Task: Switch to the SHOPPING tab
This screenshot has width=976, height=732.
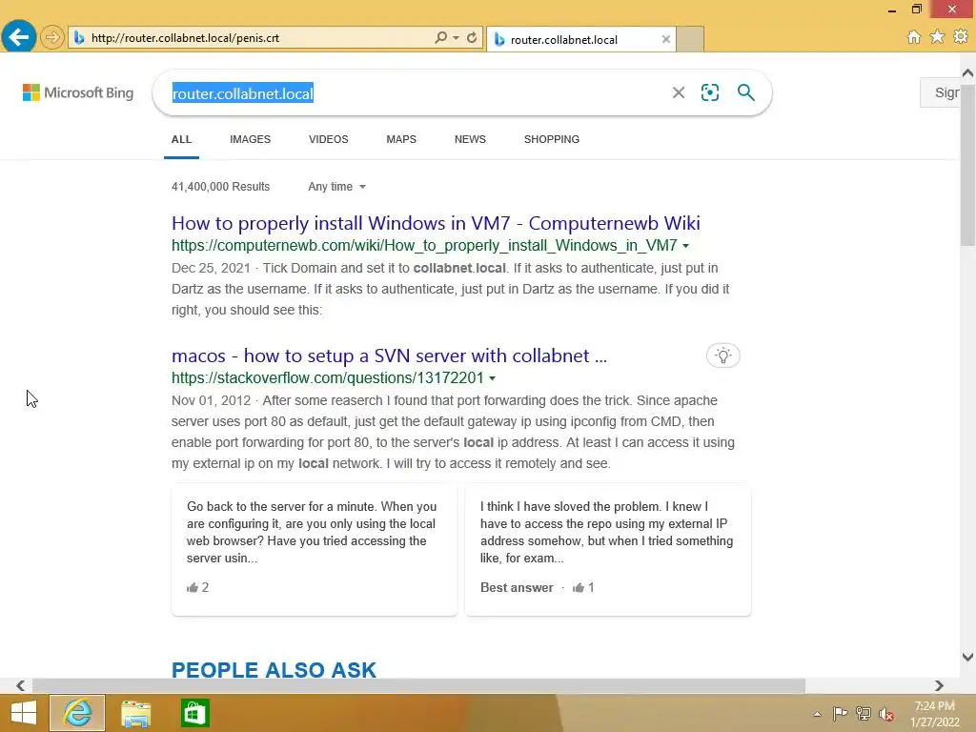Action: click(552, 139)
